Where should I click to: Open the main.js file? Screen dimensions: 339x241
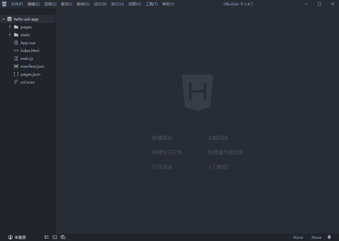[27, 59]
